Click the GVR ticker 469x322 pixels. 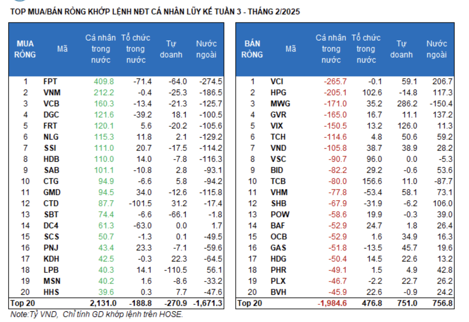pos(278,115)
